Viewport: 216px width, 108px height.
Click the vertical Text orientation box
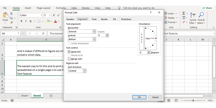pos(142,38)
